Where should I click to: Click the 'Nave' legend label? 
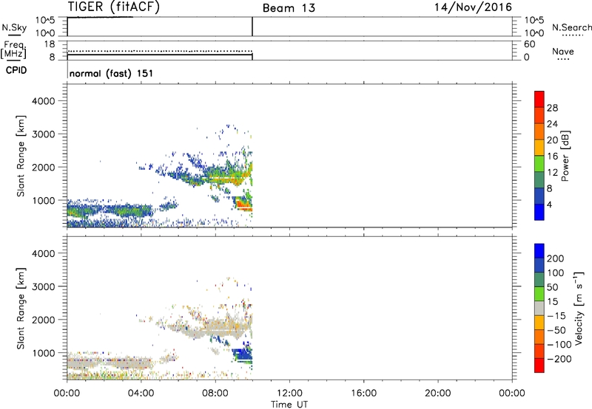[x=562, y=51]
